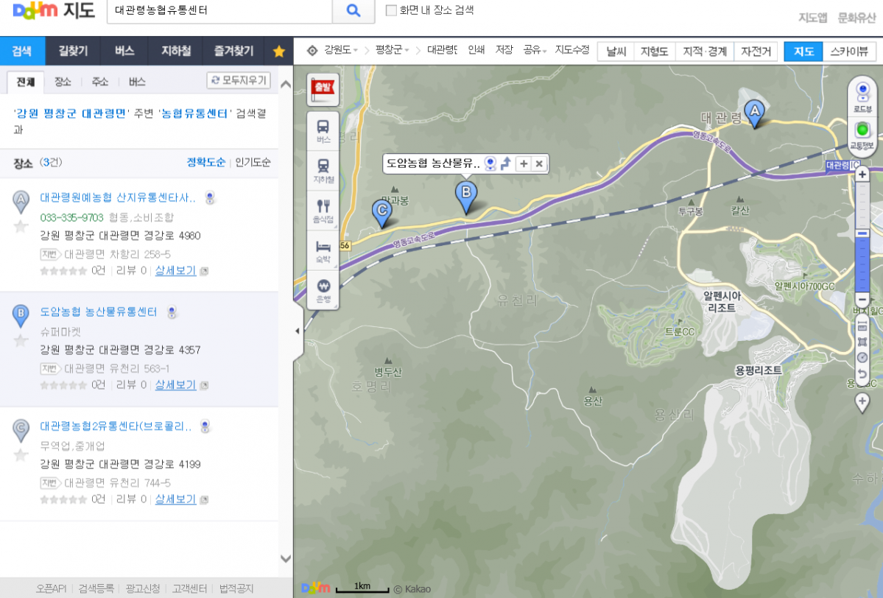Open roadview for 대관령농협2유통센타 result
Viewport: 883px width, 598px height.
pyautogui.click(x=205, y=426)
